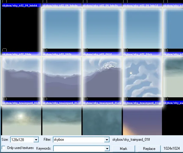Select the hazy sun texture in bottom row
Screen dimensions: 183x153
coord(21,121)
